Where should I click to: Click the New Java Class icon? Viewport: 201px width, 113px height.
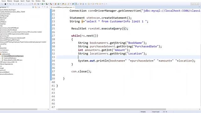[58, 4]
